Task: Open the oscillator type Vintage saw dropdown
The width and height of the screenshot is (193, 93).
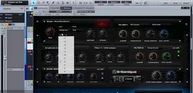Action: point(64,30)
